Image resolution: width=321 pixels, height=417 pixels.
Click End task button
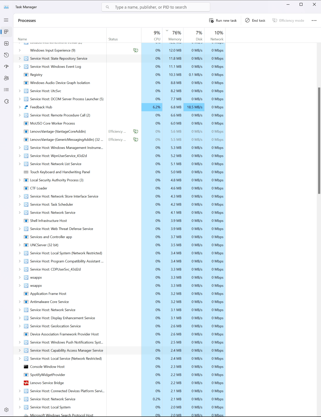tap(255, 21)
